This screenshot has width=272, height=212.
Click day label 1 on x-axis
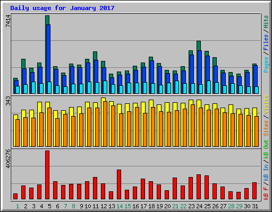click(18, 206)
